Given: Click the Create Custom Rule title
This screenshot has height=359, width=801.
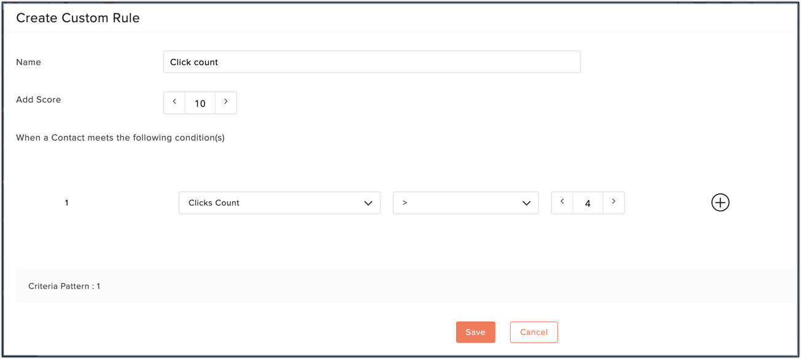Looking at the screenshot, I should pyautogui.click(x=78, y=18).
